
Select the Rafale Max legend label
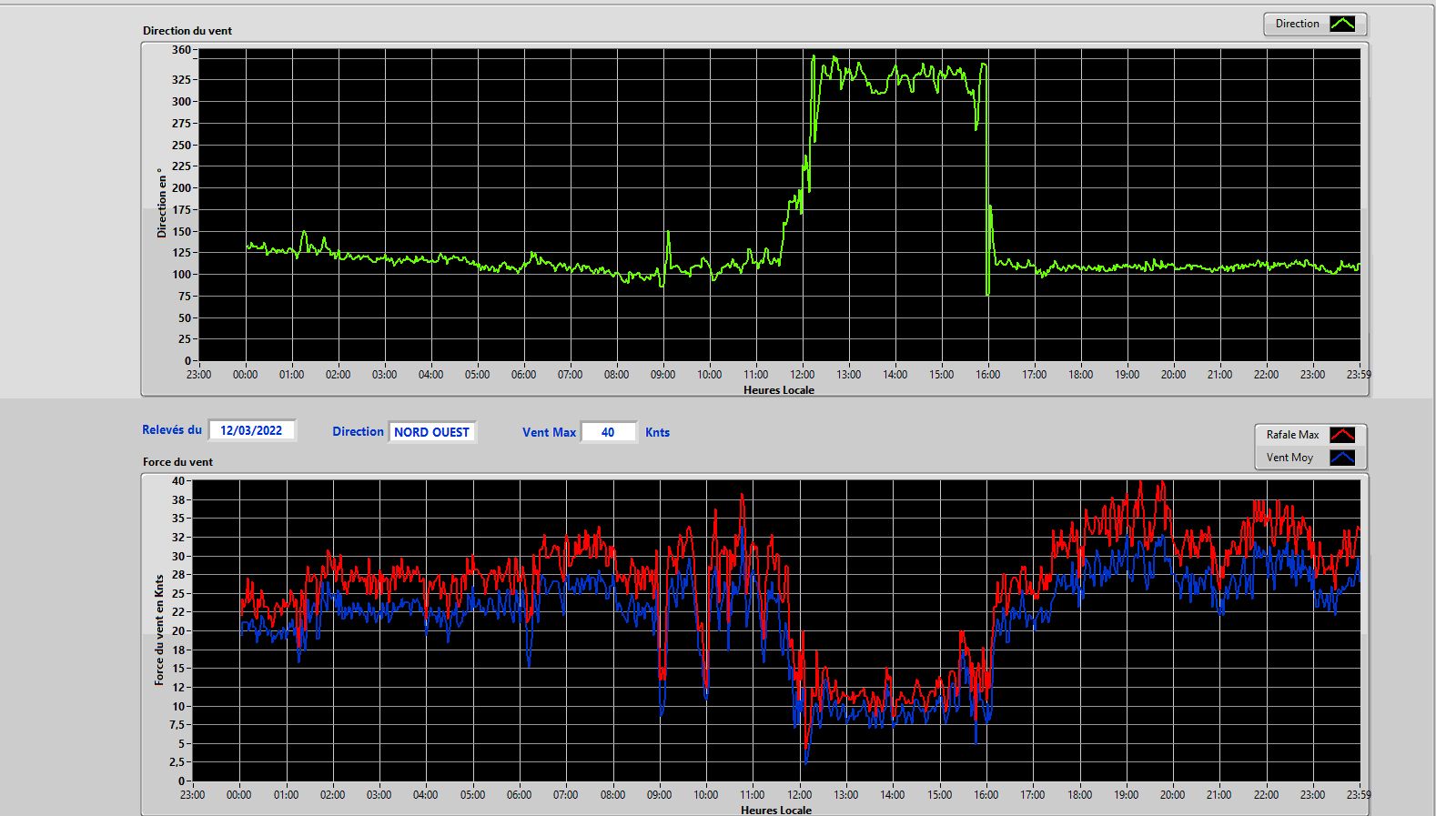click(x=1292, y=435)
